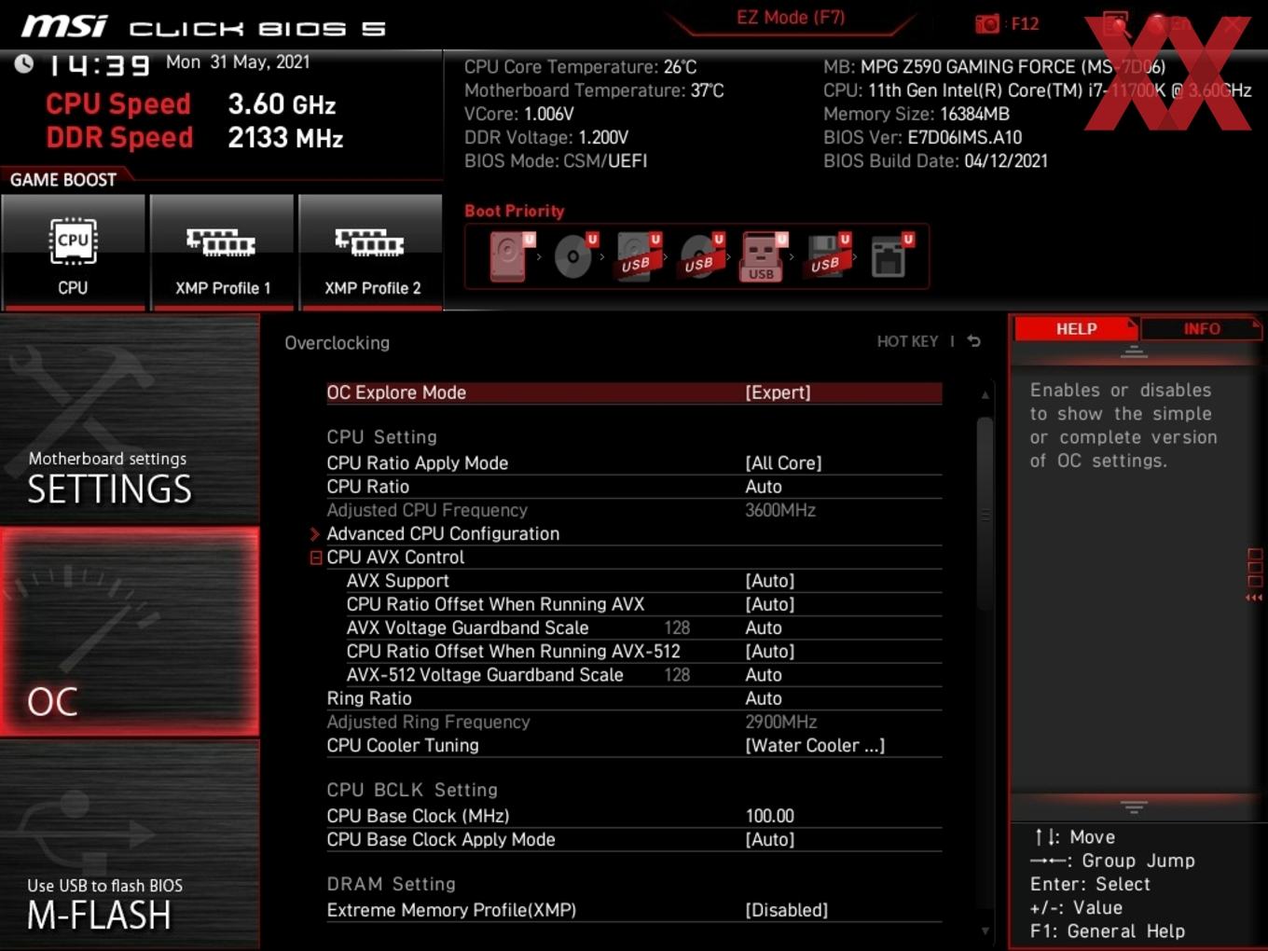Edit CPU Base Clock (MHz) 100.00

[x=634, y=816]
